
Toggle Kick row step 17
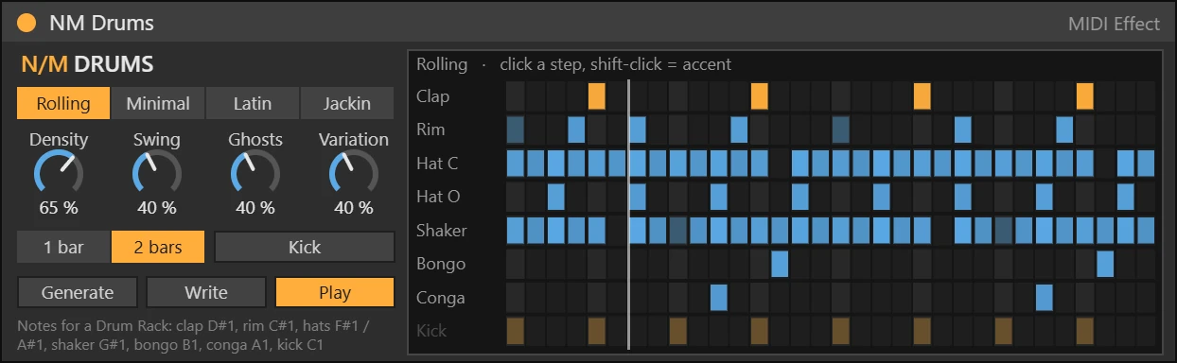pos(841,331)
